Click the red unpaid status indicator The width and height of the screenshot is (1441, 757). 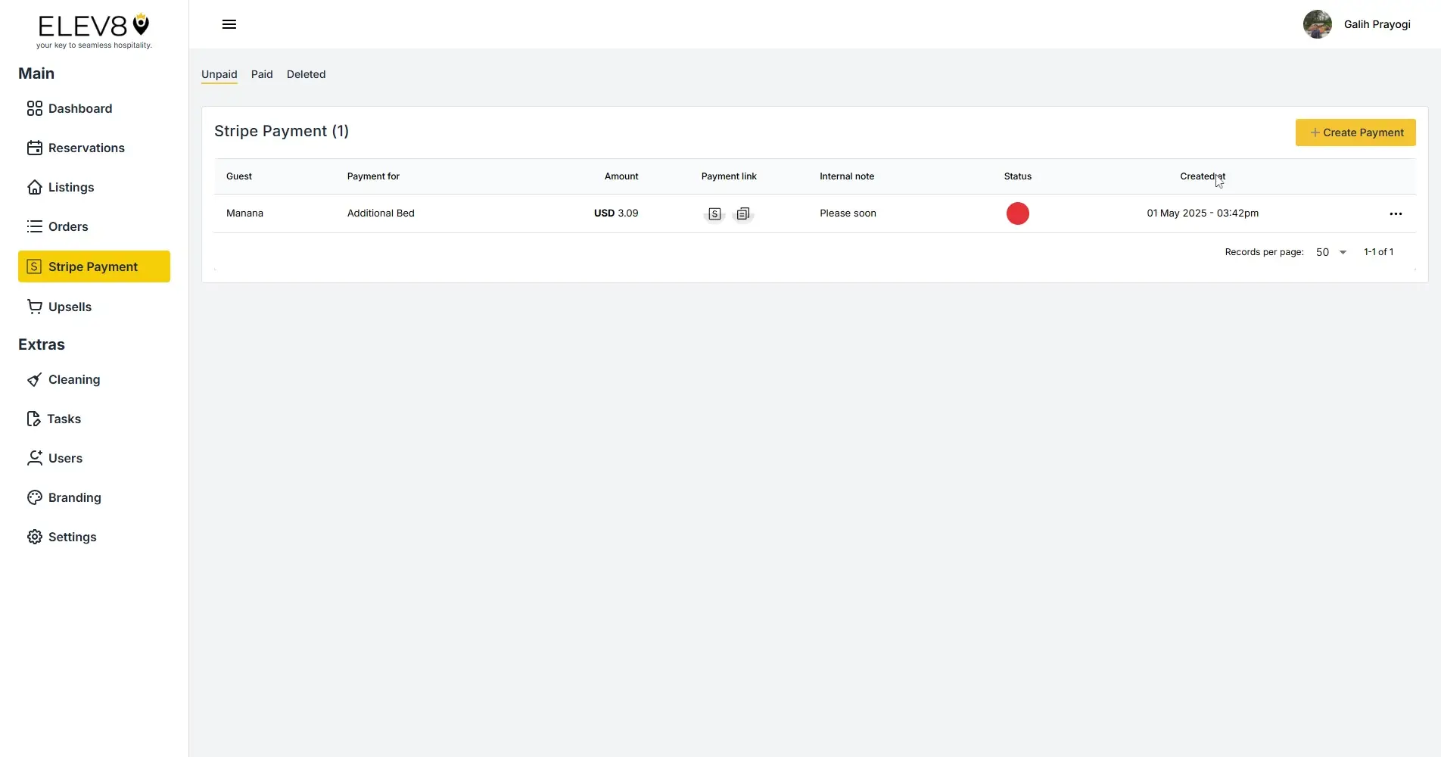1016,213
